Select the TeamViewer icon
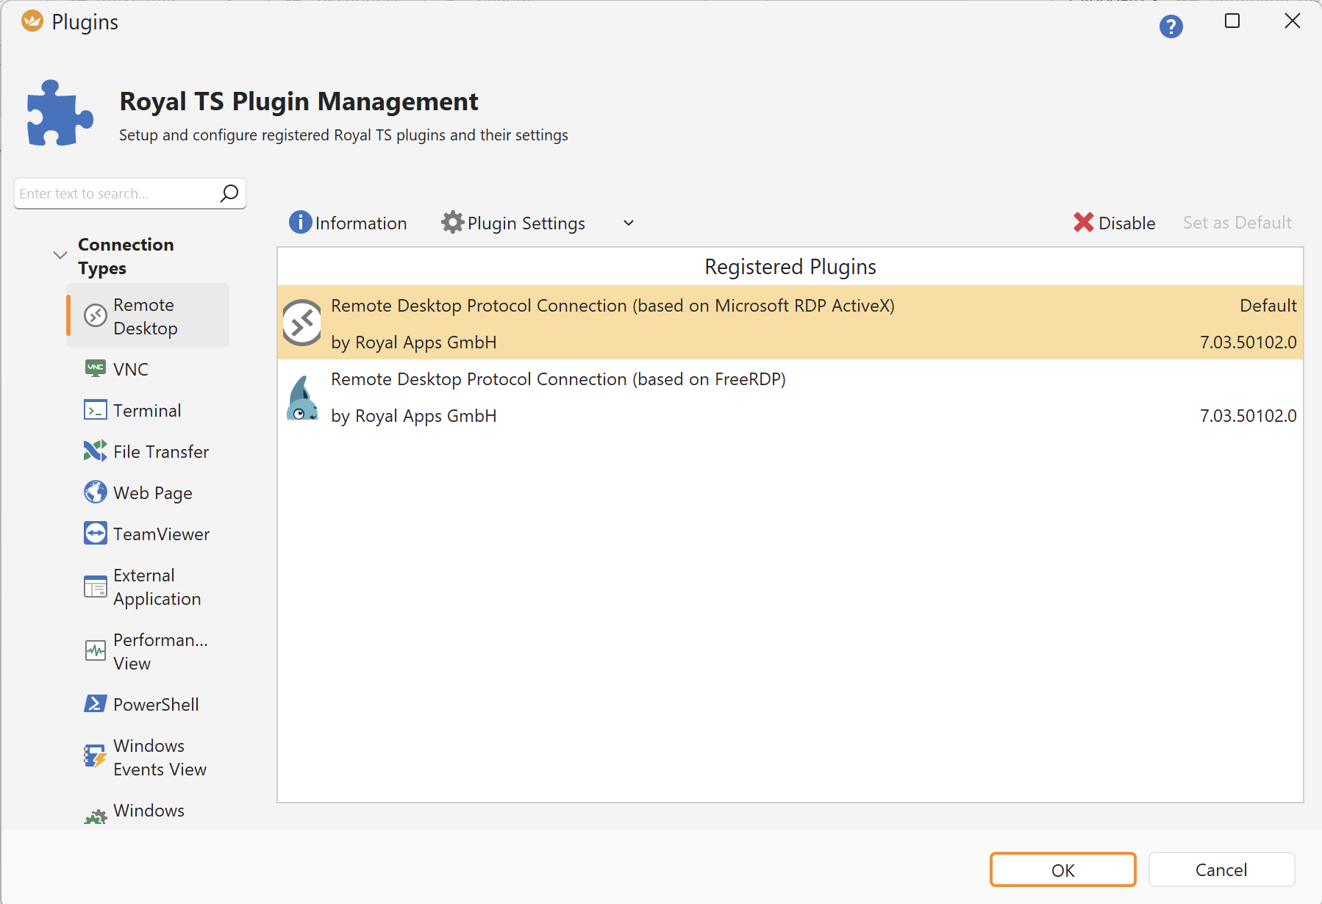 [x=96, y=534]
